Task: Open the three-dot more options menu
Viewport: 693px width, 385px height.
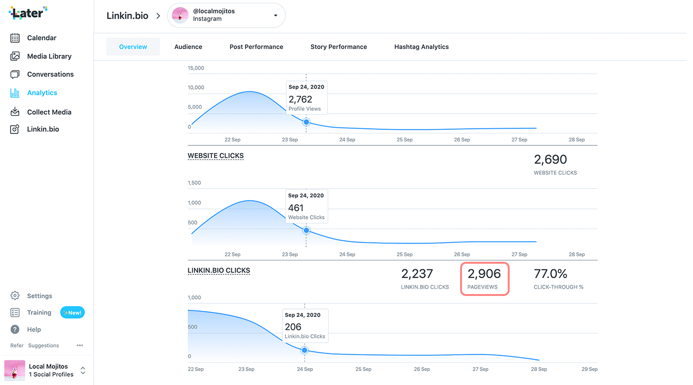Action: coord(80,345)
